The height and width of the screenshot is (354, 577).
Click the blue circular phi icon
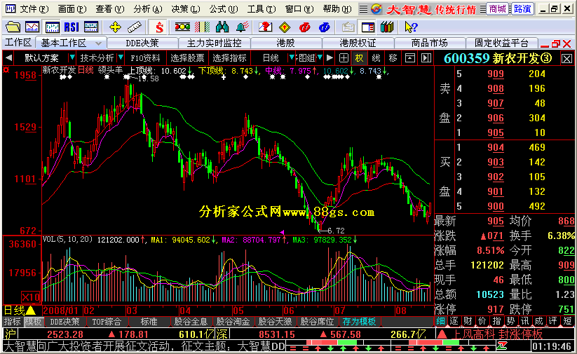tap(324, 27)
